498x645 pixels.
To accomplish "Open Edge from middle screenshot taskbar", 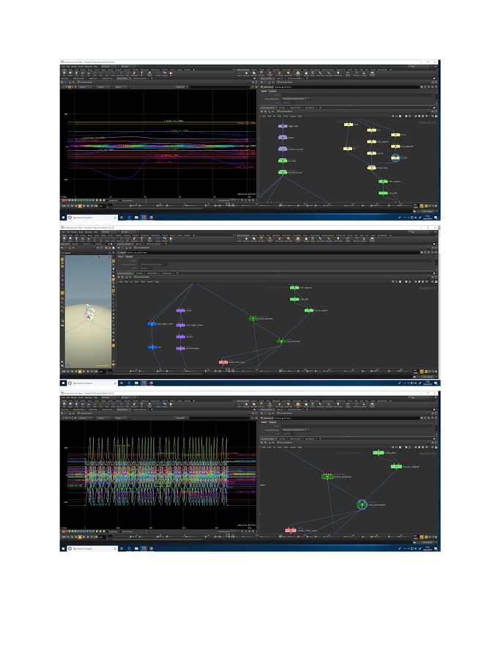I will pos(129,383).
